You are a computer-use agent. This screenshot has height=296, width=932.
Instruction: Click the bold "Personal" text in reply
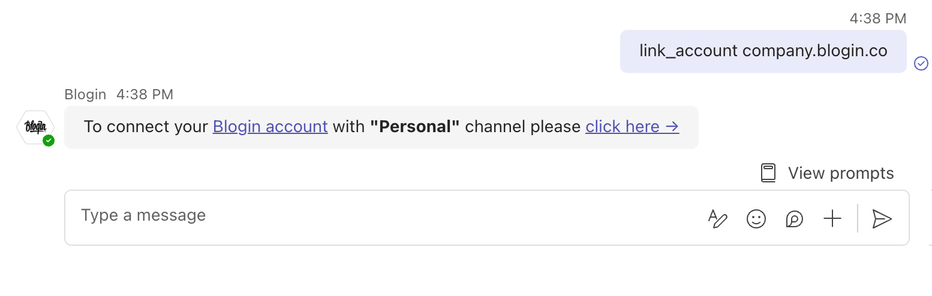(415, 127)
